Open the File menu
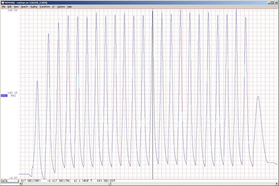 coord(3,7)
